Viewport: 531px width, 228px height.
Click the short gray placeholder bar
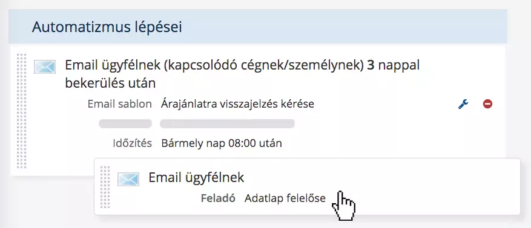[125, 124]
